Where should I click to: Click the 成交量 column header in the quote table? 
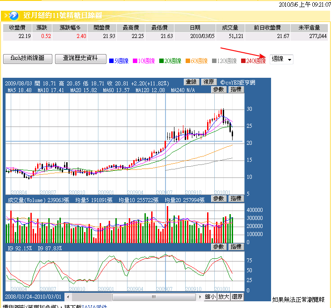pyautogui.click(x=230, y=28)
